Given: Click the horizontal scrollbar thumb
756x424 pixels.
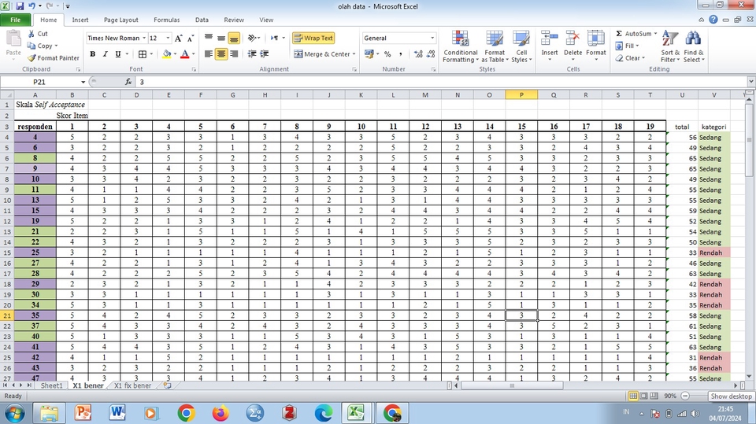Looking at the screenshot, I should click(x=512, y=385).
